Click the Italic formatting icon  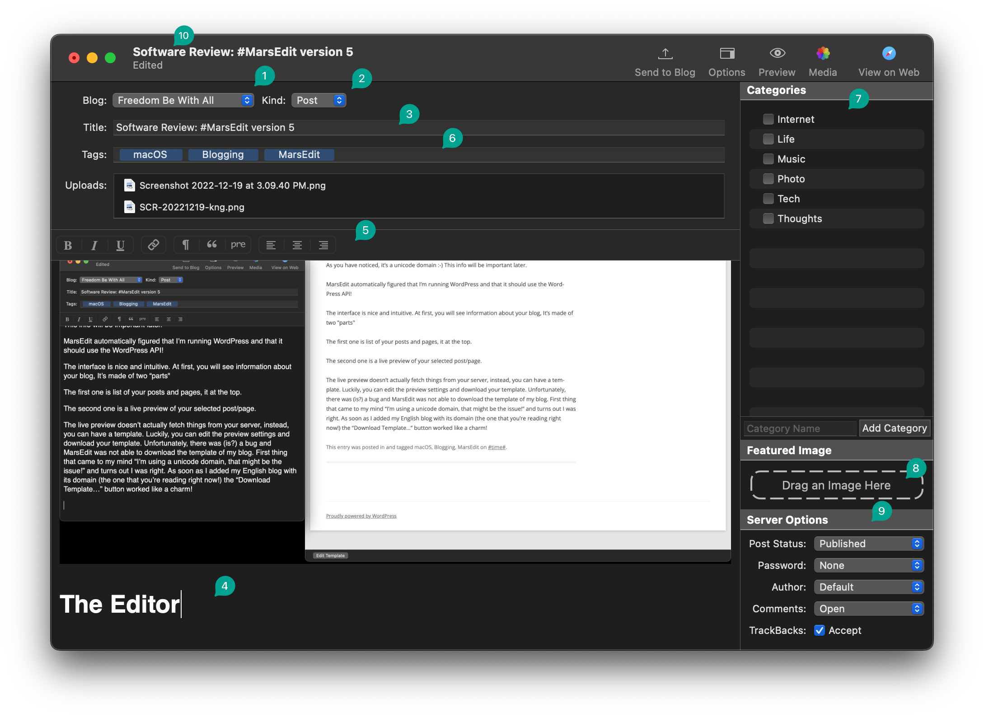point(93,245)
